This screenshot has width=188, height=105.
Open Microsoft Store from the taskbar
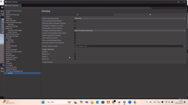(x=103, y=102)
